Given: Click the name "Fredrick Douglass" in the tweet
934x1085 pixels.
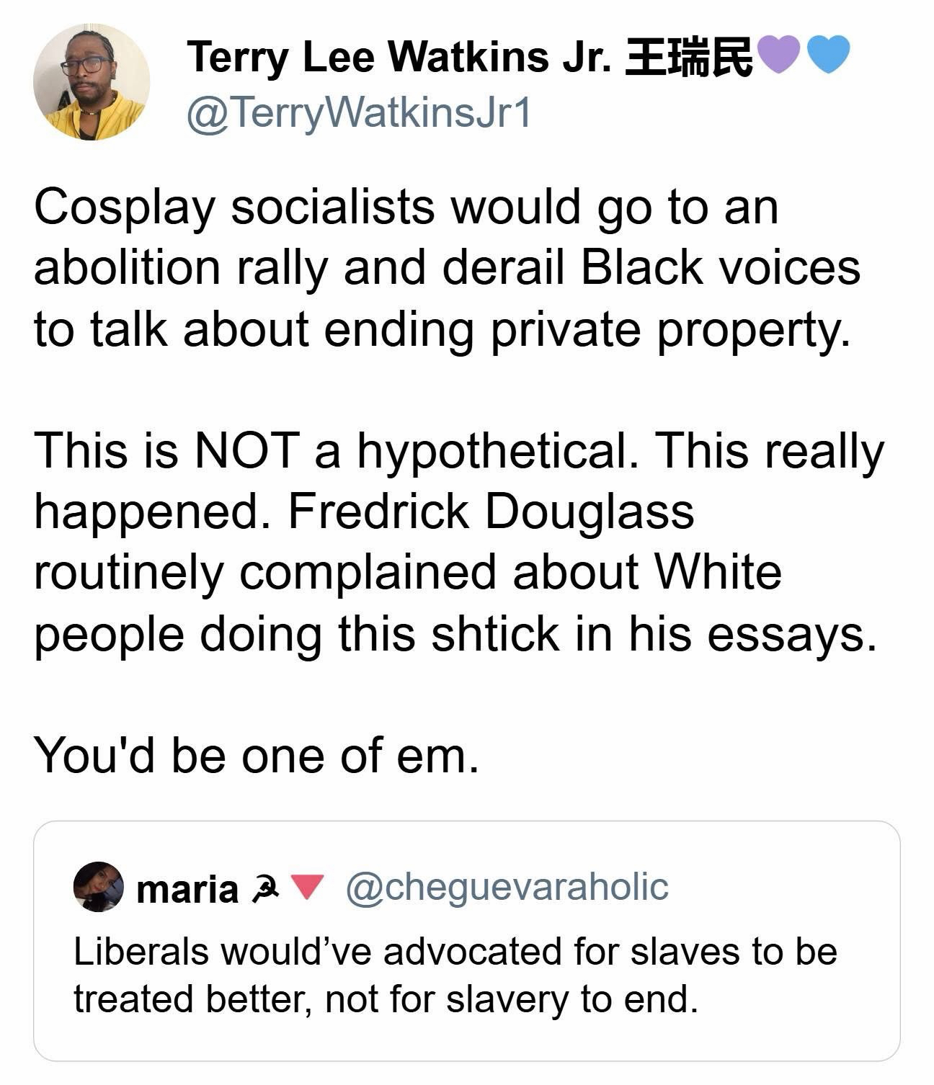Looking at the screenshot, I should (491, 511).
